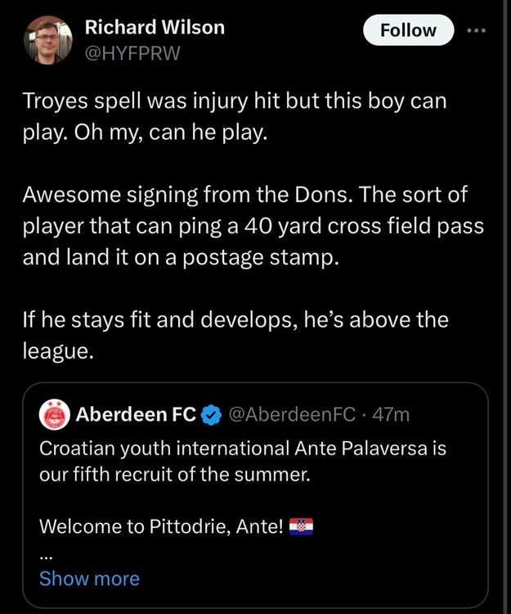Open the Aberdeen FC account name

(135, 415)
